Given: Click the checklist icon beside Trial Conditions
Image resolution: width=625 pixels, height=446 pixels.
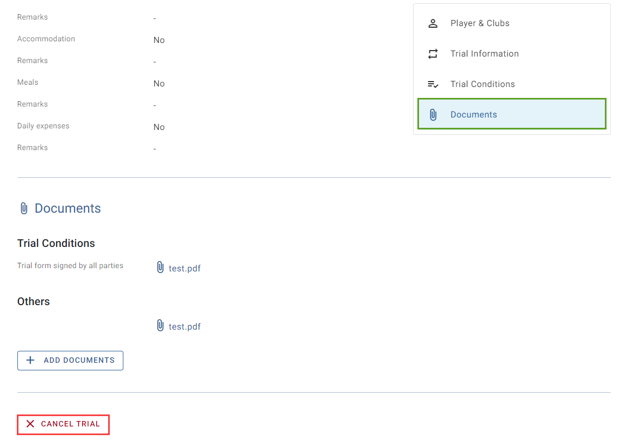Looking at the screenshot, I should click(x=433, y=84).
